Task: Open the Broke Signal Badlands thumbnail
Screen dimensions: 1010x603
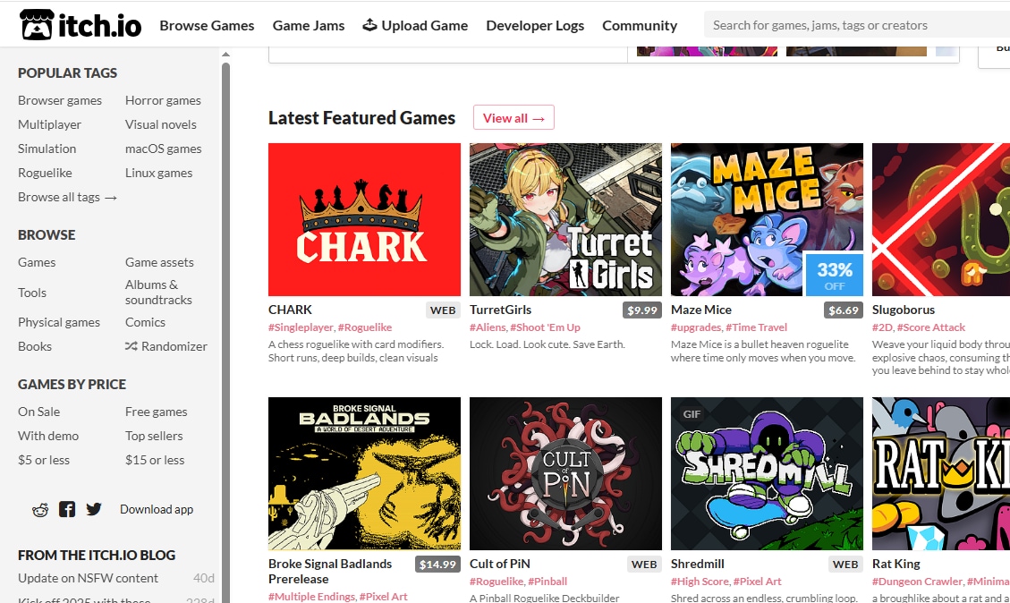Action: coord(365,473)
